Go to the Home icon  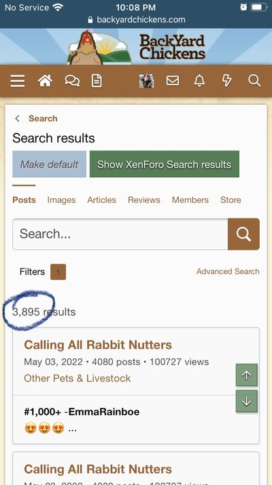coord(45,81)
